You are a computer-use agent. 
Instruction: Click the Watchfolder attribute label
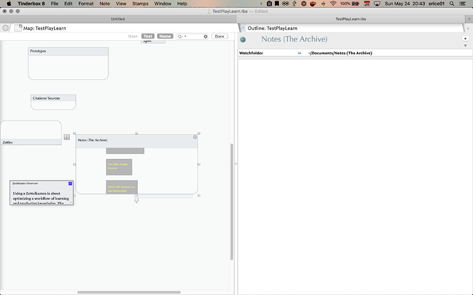[x=251, y=53]
